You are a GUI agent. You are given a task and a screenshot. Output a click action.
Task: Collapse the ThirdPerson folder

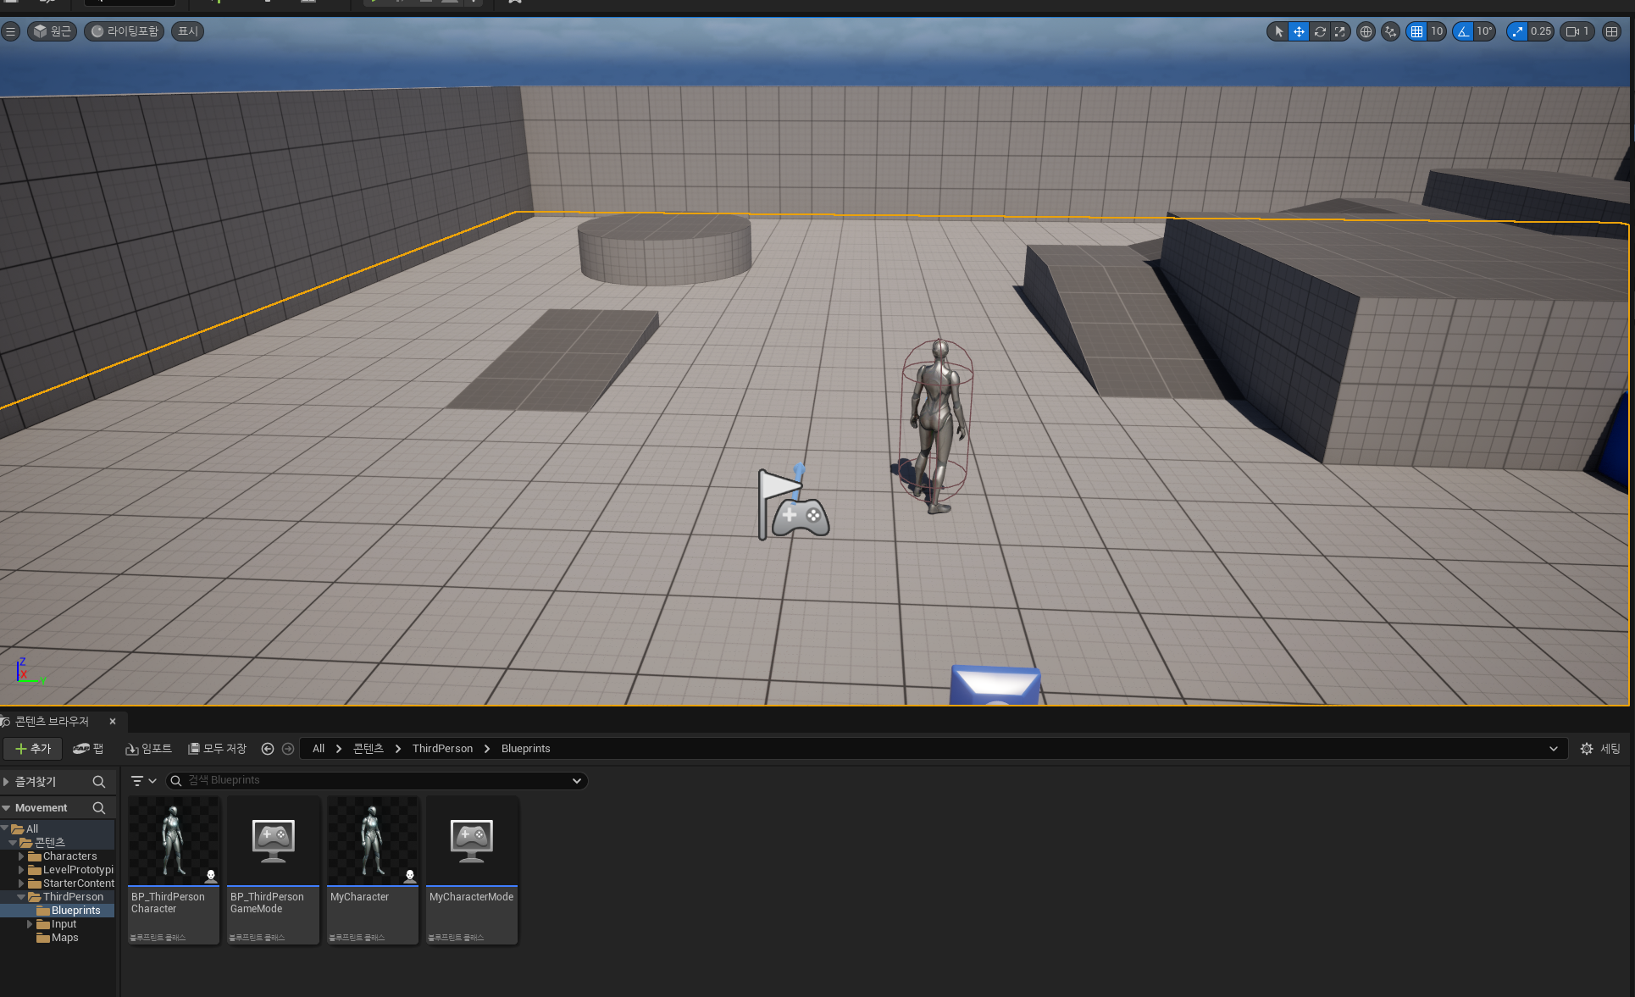point(21,897)
